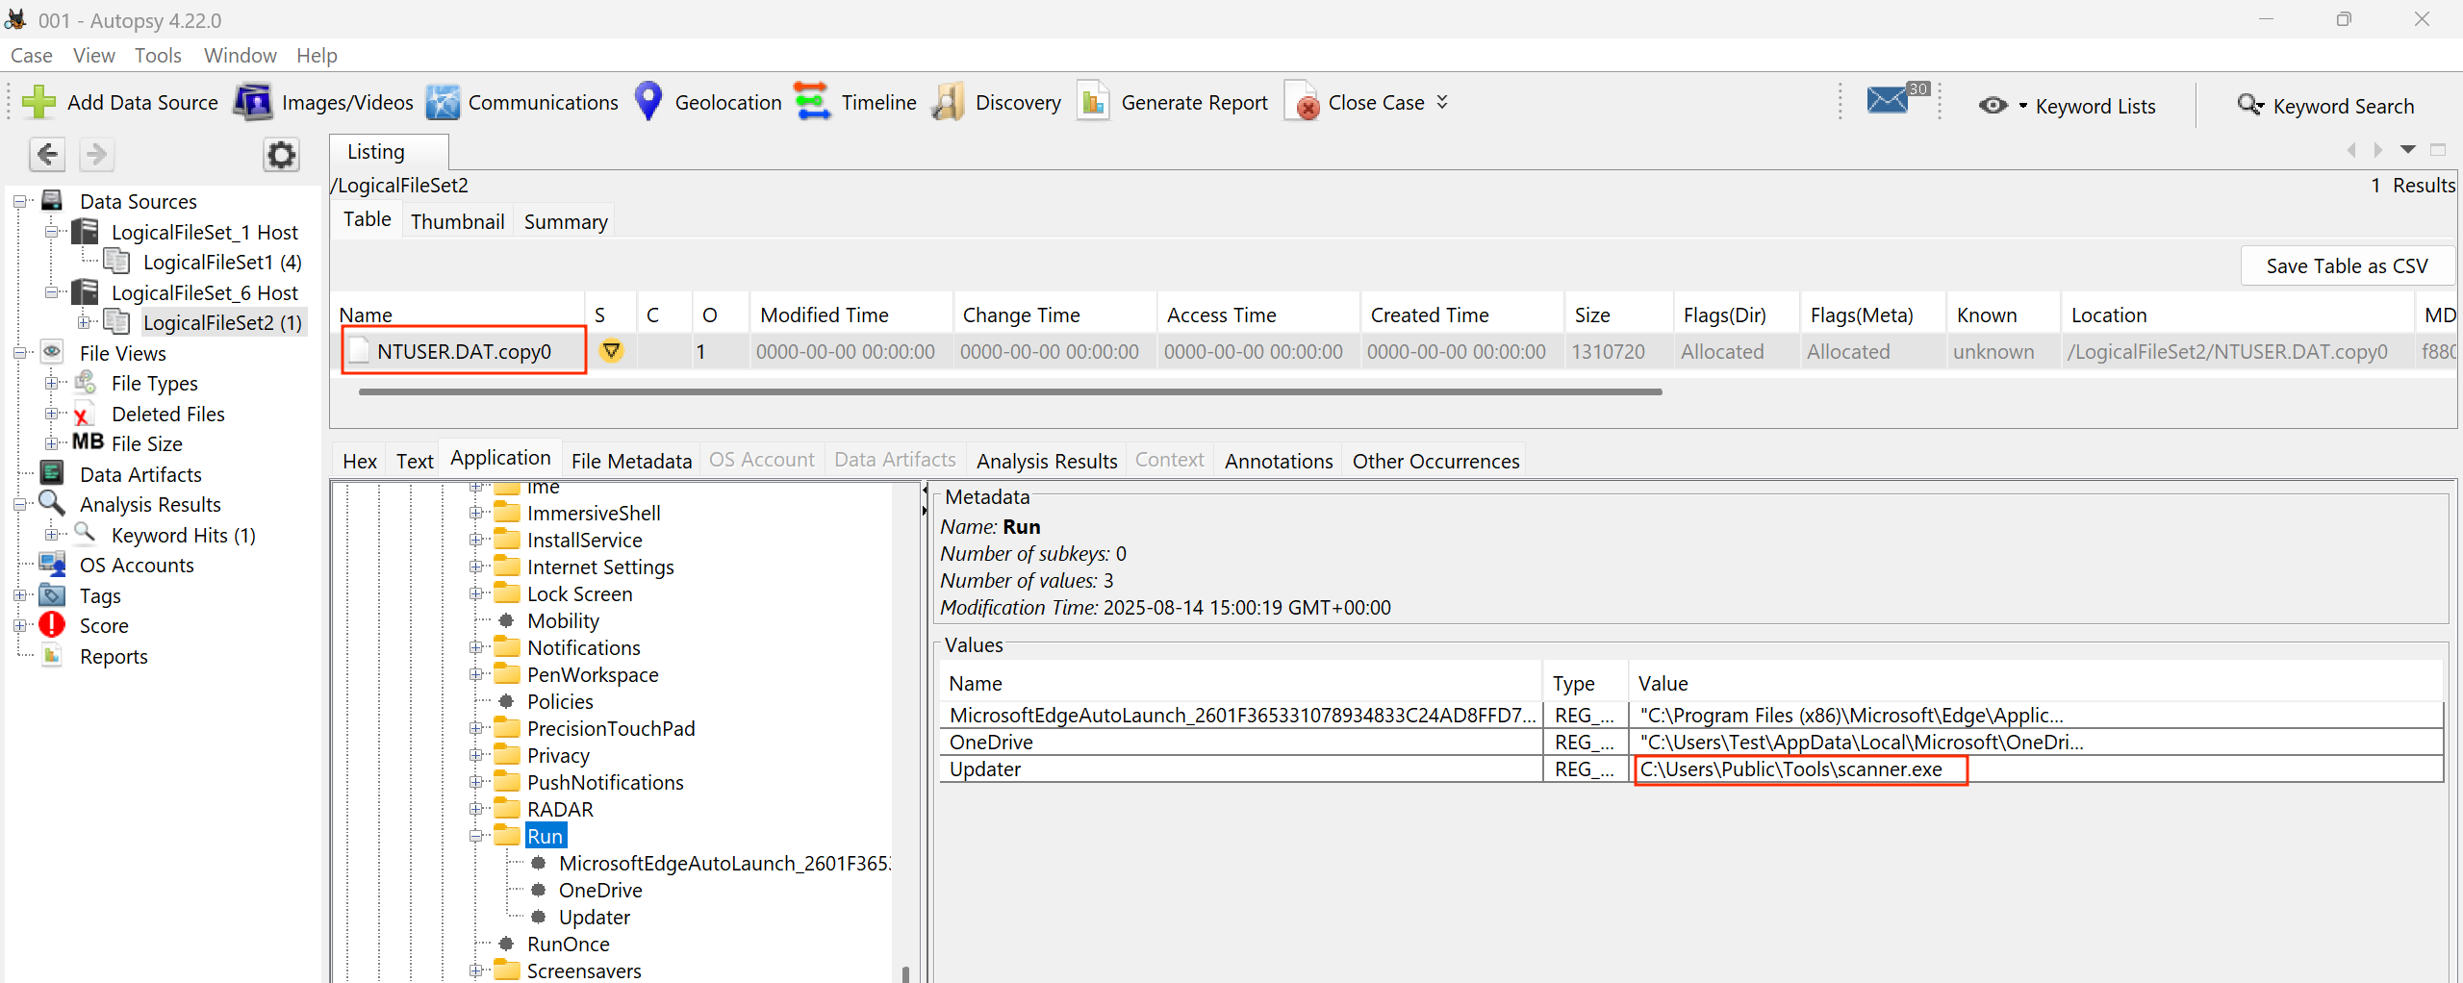
Task: Click the Lock Screen folder icon
Action: tap(507, 592)
